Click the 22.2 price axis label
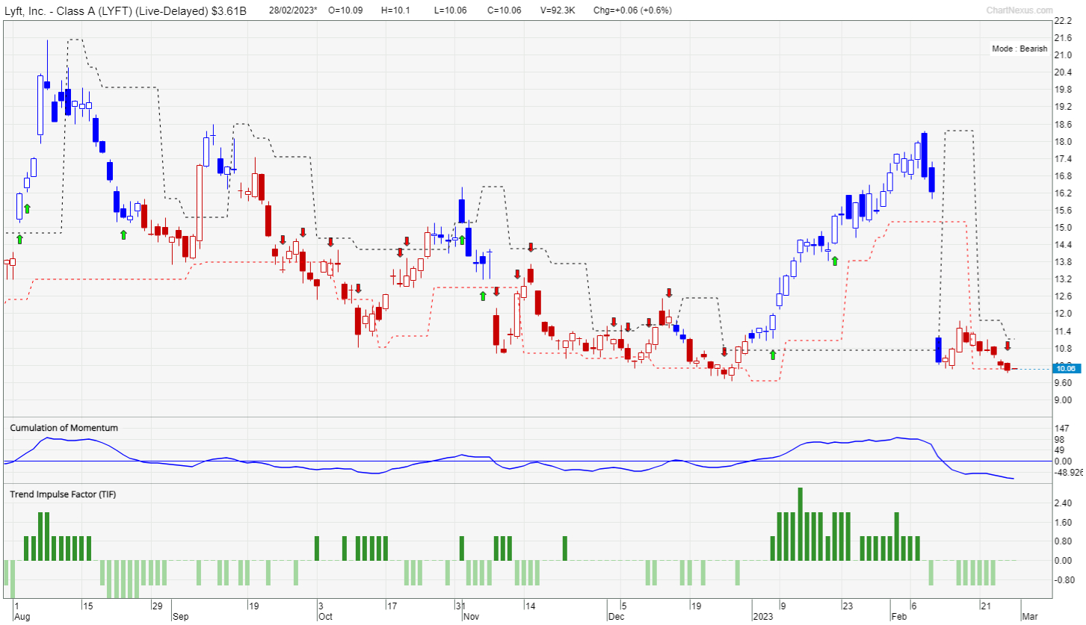The height and width of the screenshot is (625, 1086). (1064, 22)
